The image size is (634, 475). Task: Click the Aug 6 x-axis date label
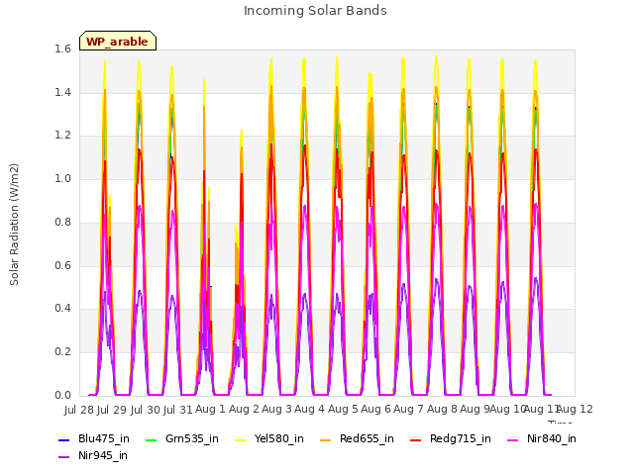click(375, 409)
